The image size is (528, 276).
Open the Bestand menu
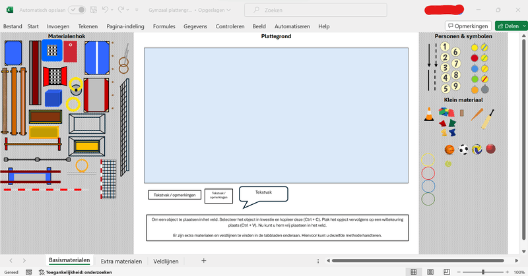13,26
